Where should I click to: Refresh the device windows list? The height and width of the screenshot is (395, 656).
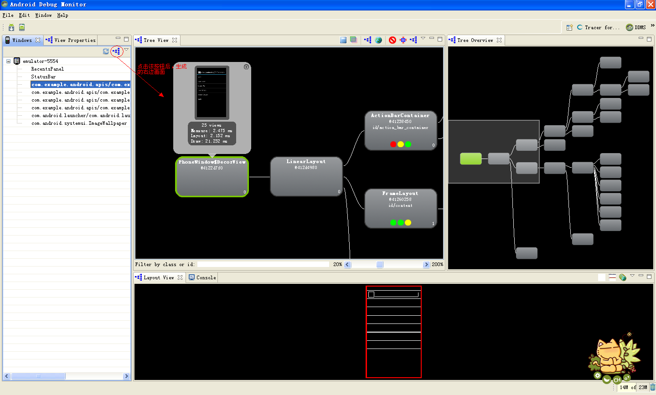106,51
